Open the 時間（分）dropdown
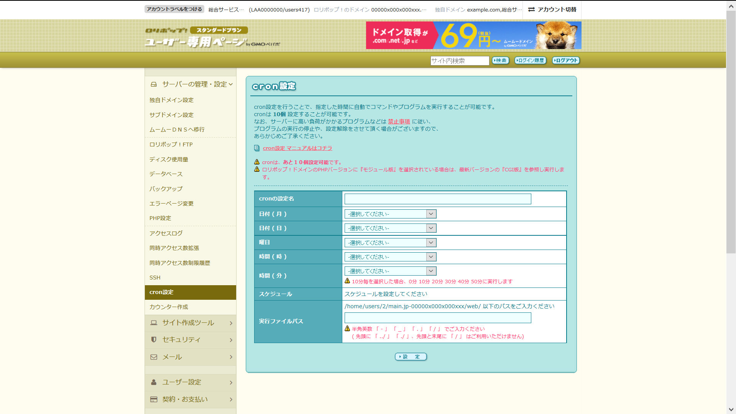The height and width of the screenshot is (414, 736). pos(390,271)
